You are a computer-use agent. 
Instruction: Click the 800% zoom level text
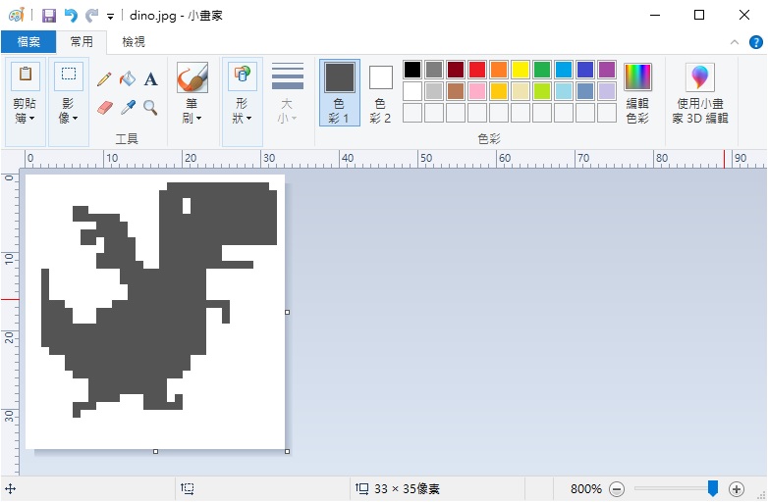click(x=585, y=489)
